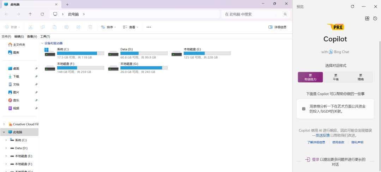381x172 pixels.
Task: Collapse 此电脑 in the sidebar tree
Action: click(4, 132)
